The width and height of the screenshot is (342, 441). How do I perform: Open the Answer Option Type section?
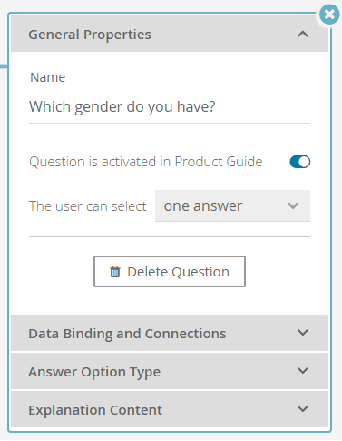[170, 371]
